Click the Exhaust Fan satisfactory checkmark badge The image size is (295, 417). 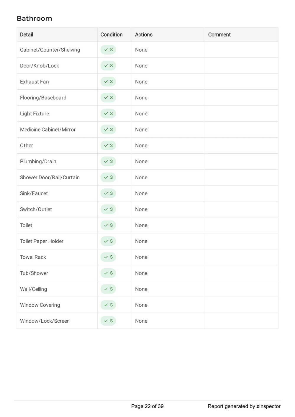[x=108, y=82]
